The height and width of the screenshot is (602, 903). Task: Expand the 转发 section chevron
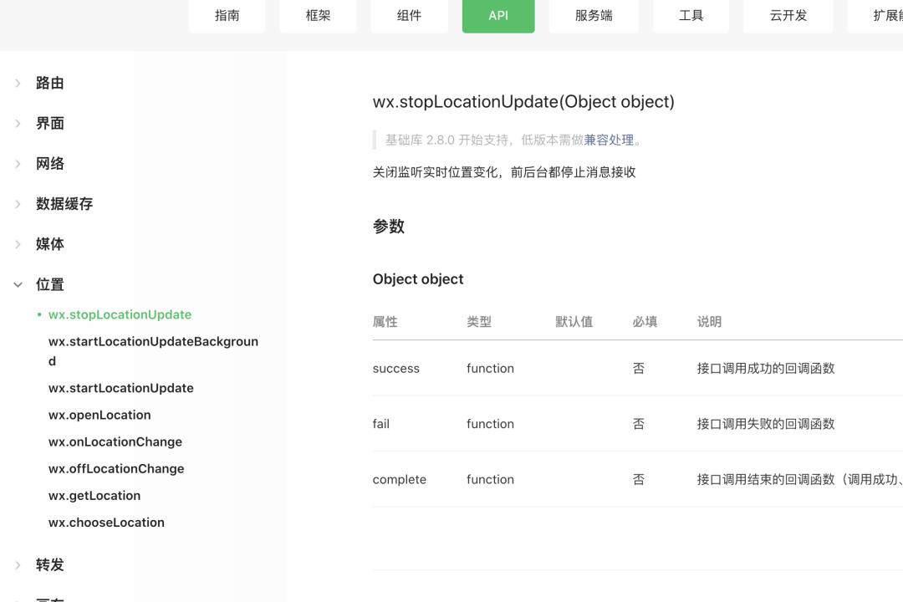[18, 564]
